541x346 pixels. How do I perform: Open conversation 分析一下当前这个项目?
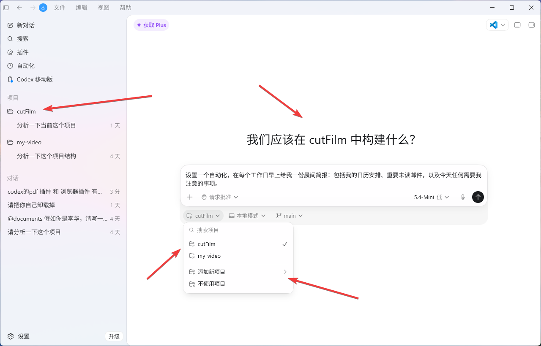(x=63, y=125)
